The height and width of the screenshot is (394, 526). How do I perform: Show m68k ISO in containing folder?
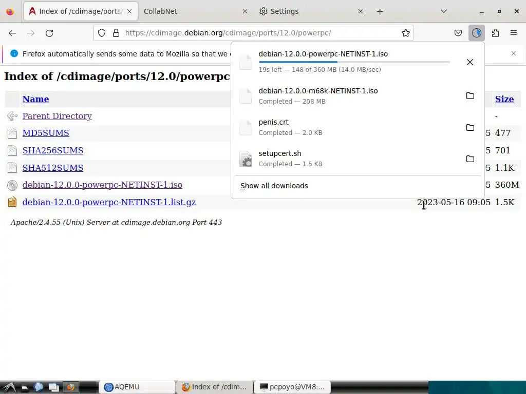coord(470,96)
